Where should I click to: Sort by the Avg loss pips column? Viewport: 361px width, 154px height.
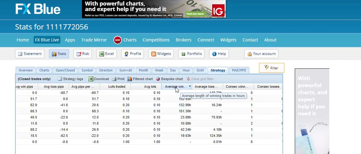[x=54, y=87]
